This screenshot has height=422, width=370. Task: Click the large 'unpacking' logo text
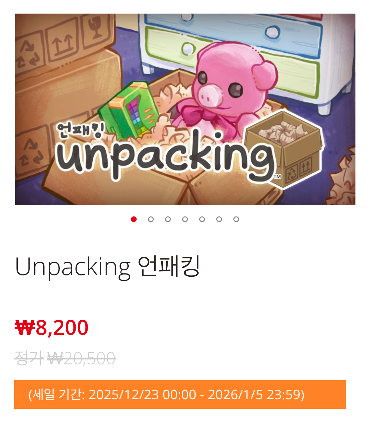(x=165, y=156)
